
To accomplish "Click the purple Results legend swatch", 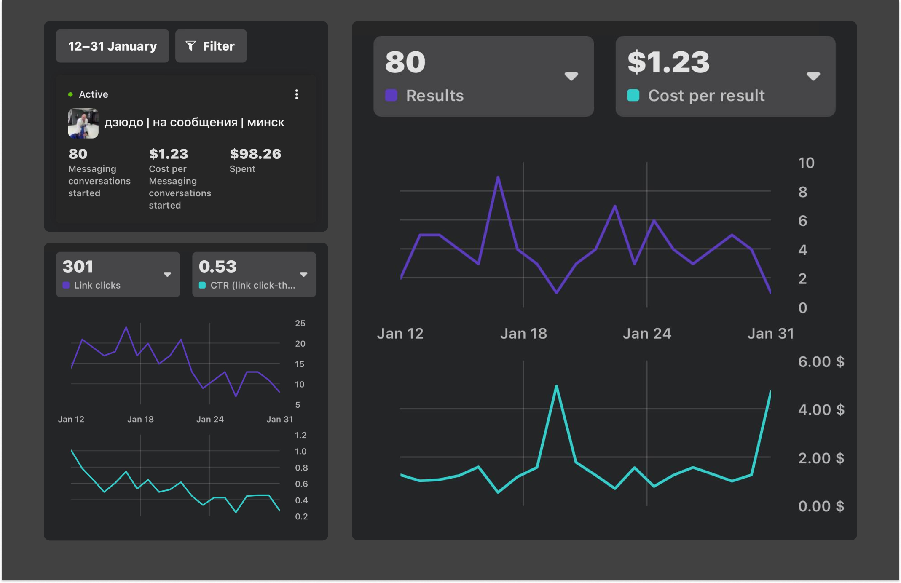I will [x=391, y=95].
